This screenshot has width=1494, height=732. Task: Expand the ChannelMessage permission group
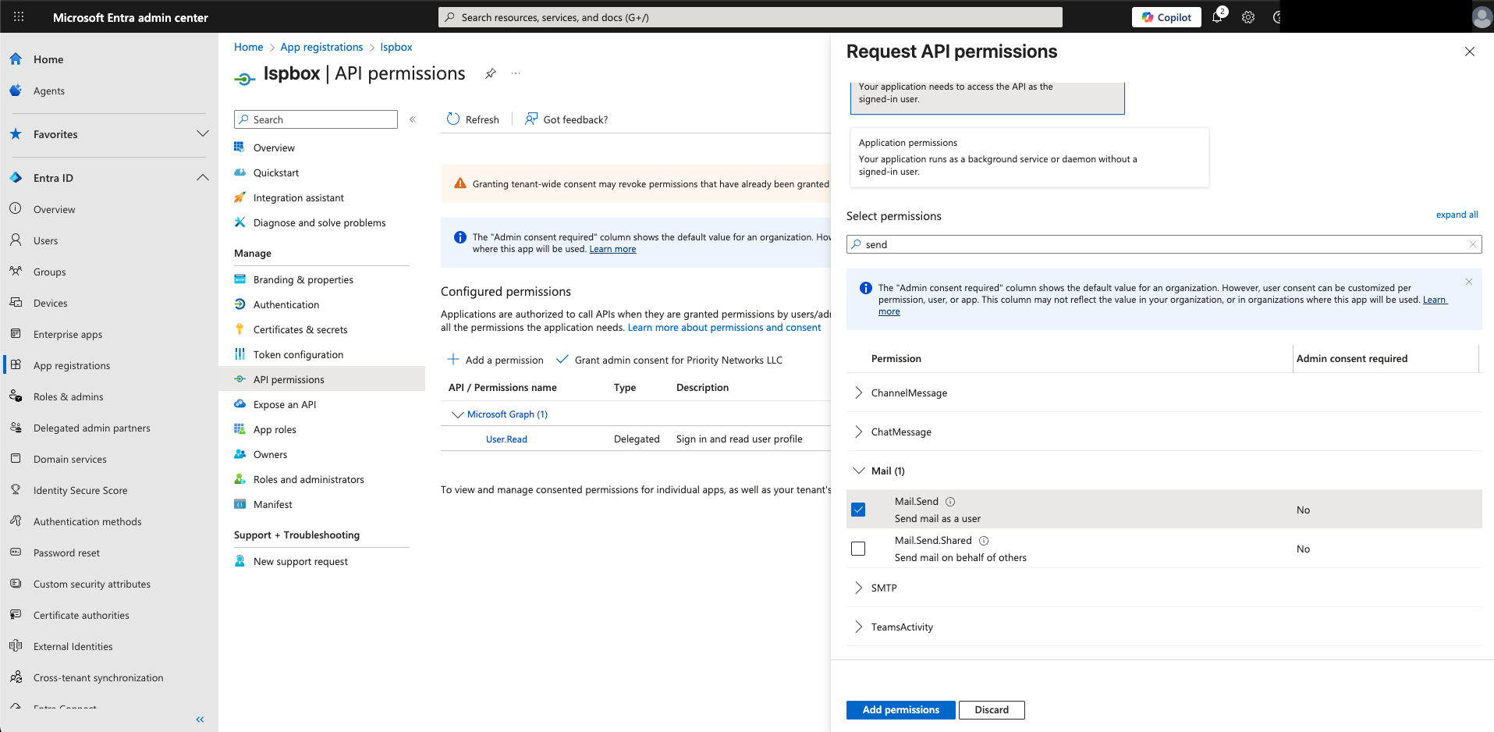click(859, 393)
